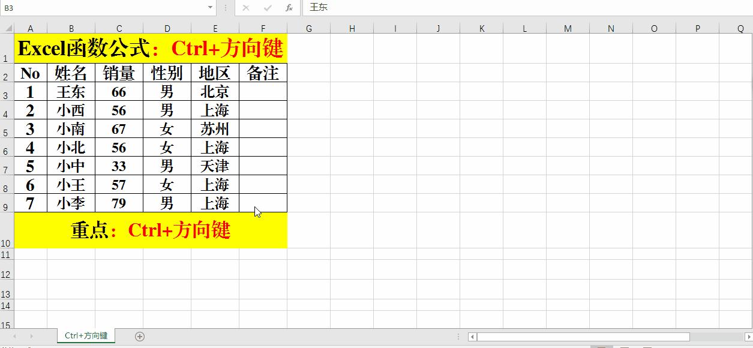Click the horizontal scrollbar thumb
Screen dimensions: 753x348
(582, 337)
